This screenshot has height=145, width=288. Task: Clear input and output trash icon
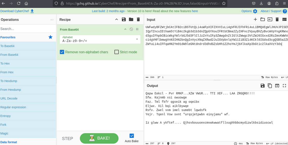277,19
